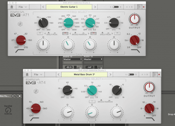Toggle the low-mid Broad/Narrow switch in EVE-AT1
Image resolution: width=175 pixels, height=126 pixels.
[65, 34]
